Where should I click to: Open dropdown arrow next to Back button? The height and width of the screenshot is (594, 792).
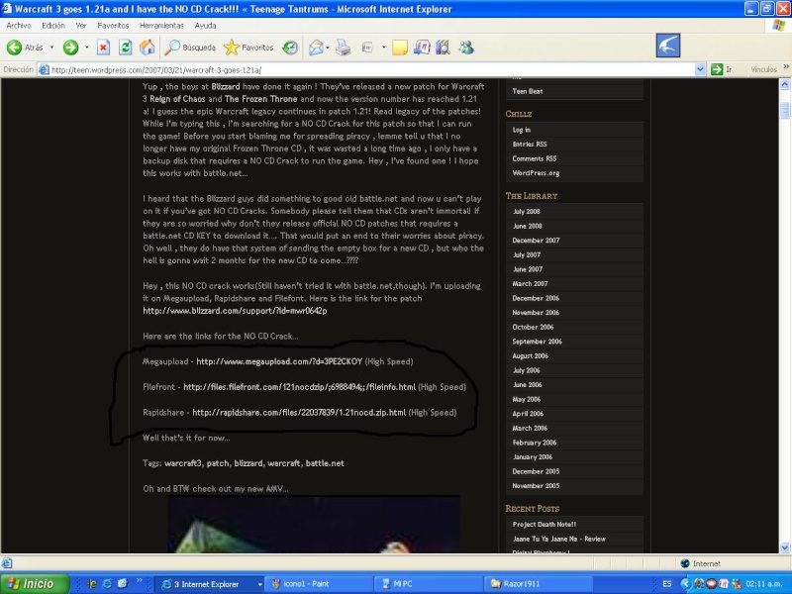pos(52,48)
